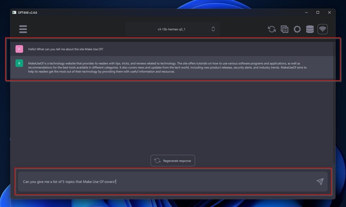Viewport: 346px width, 207px height.
Task: Click the reset chat circular arrows icon
Action: (x=272, y=29)
